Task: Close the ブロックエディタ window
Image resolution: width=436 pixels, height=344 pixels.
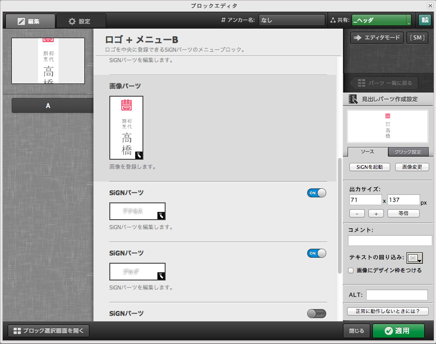Action: pos(430,5)
